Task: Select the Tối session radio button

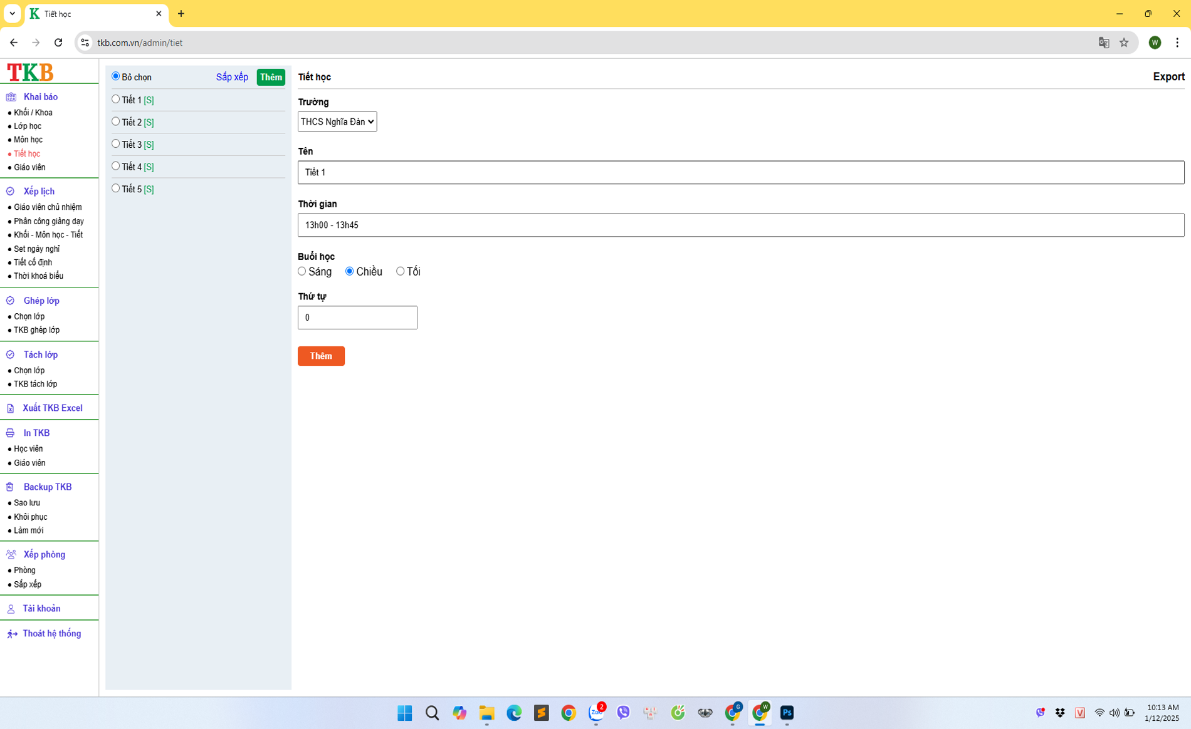Action: click(400, 271)
